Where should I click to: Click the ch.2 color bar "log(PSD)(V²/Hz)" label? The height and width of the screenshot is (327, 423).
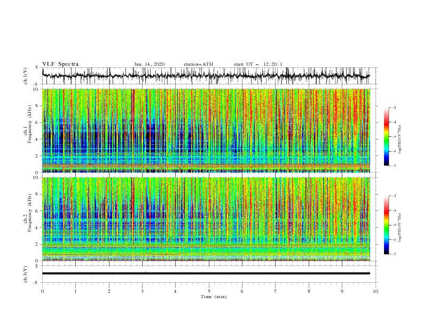pos(400,227)
